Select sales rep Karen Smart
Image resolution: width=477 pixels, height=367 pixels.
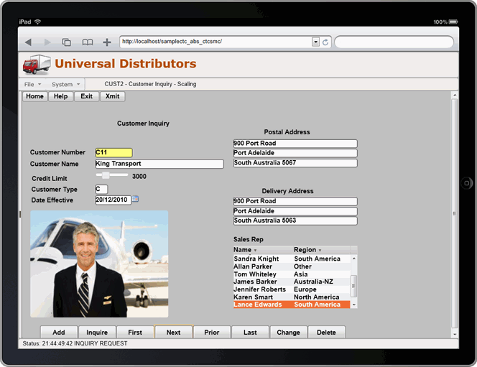292,297
